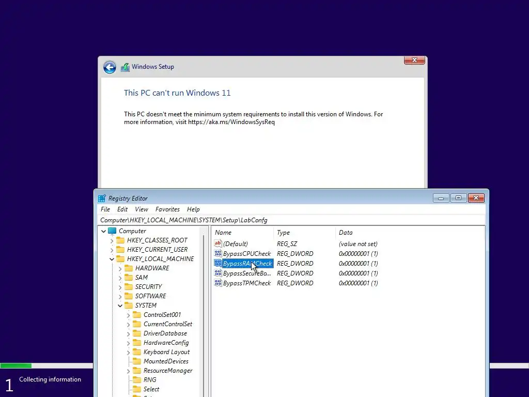Open the Edit menu
This screenshot has width=529, height=397.
pyautogui.click(x=122, y=209)
